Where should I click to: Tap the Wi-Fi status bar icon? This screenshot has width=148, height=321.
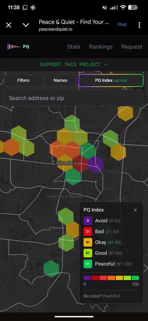pos(123,7)
